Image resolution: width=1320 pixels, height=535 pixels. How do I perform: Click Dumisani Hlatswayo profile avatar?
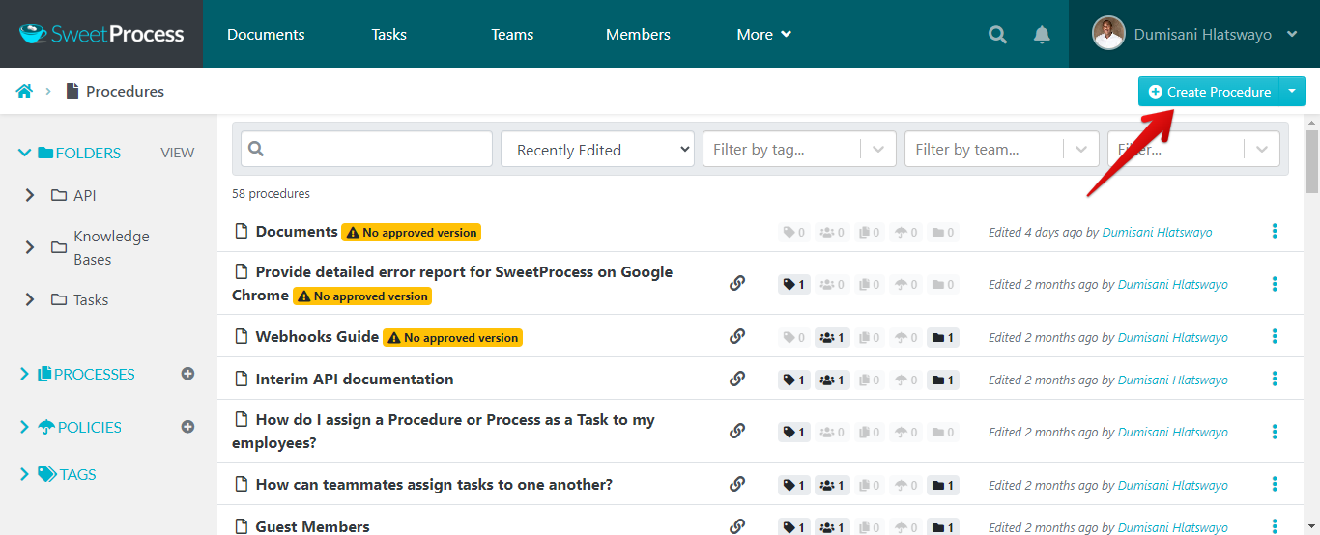1108,34
